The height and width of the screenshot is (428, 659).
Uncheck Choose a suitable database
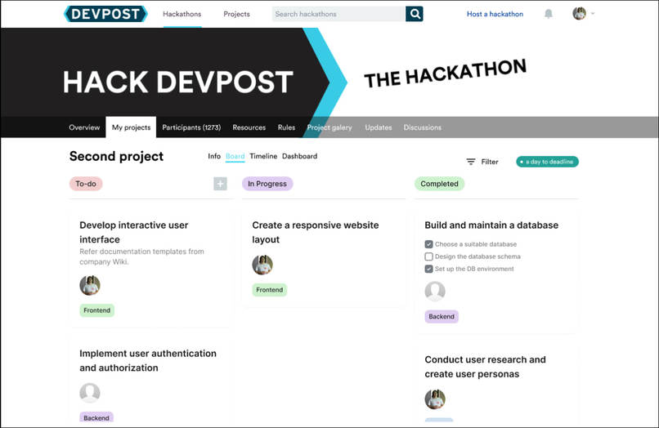(x=428, y=244)
